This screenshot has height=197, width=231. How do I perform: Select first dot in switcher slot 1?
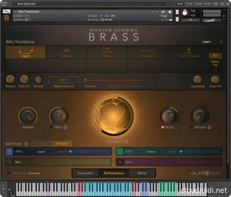[x=70, y=152]
